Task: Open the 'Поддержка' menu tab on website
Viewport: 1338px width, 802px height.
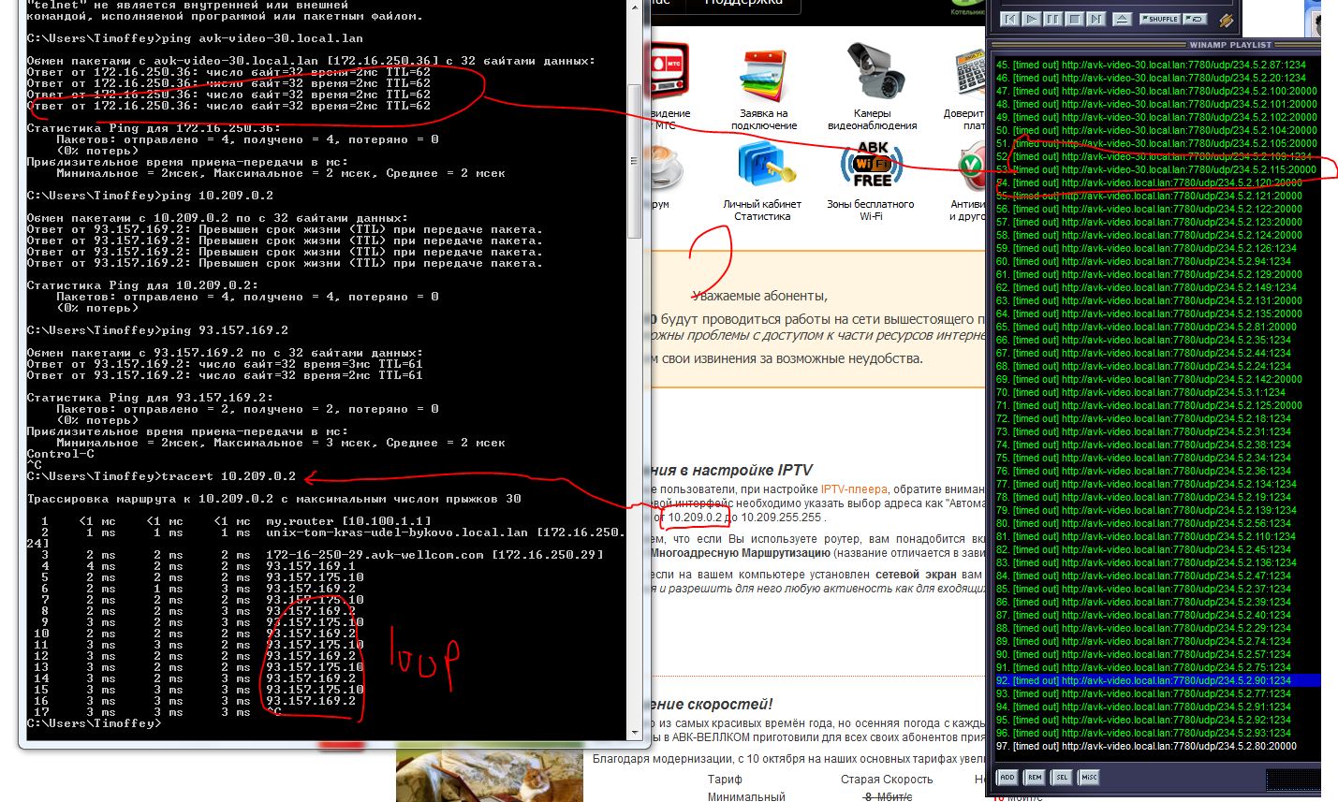Action: tap(744, 3)
